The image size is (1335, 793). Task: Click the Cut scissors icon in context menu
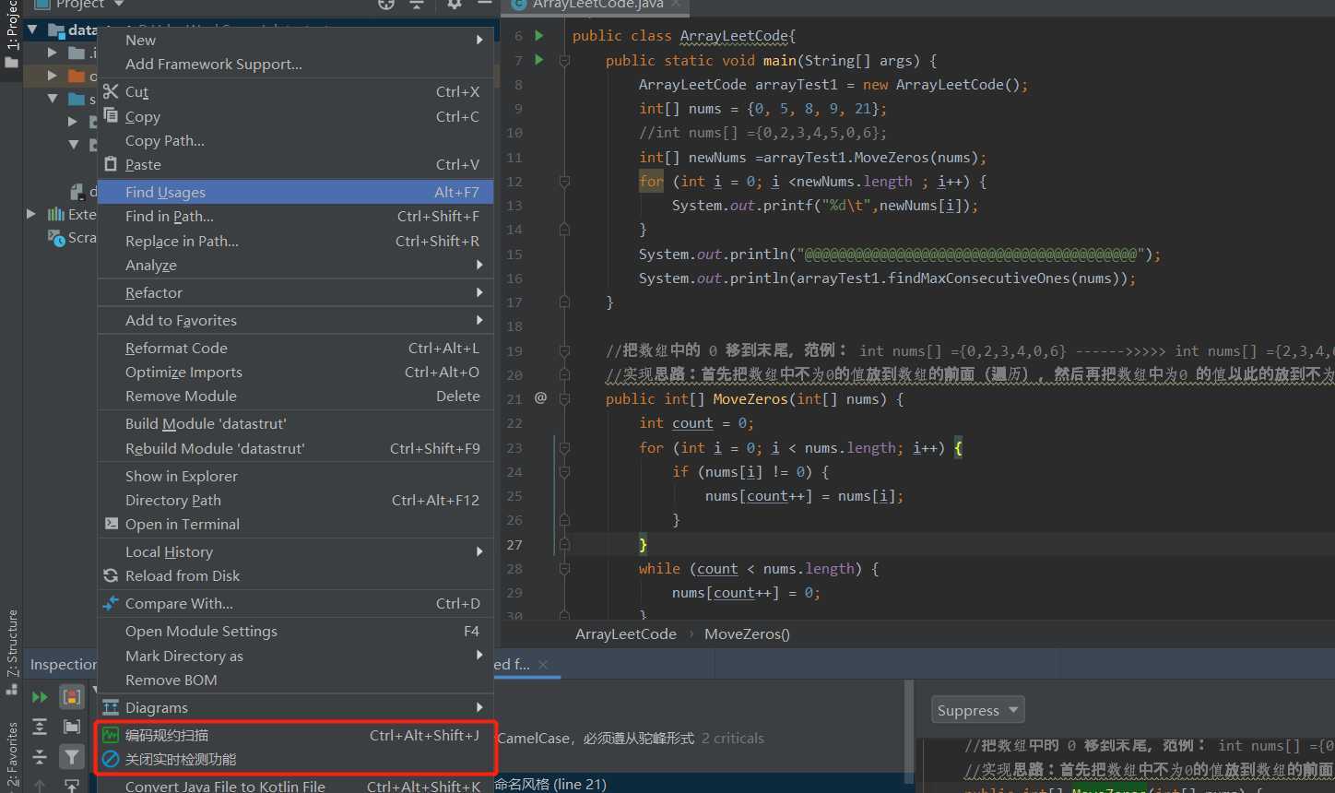[111, 91]
